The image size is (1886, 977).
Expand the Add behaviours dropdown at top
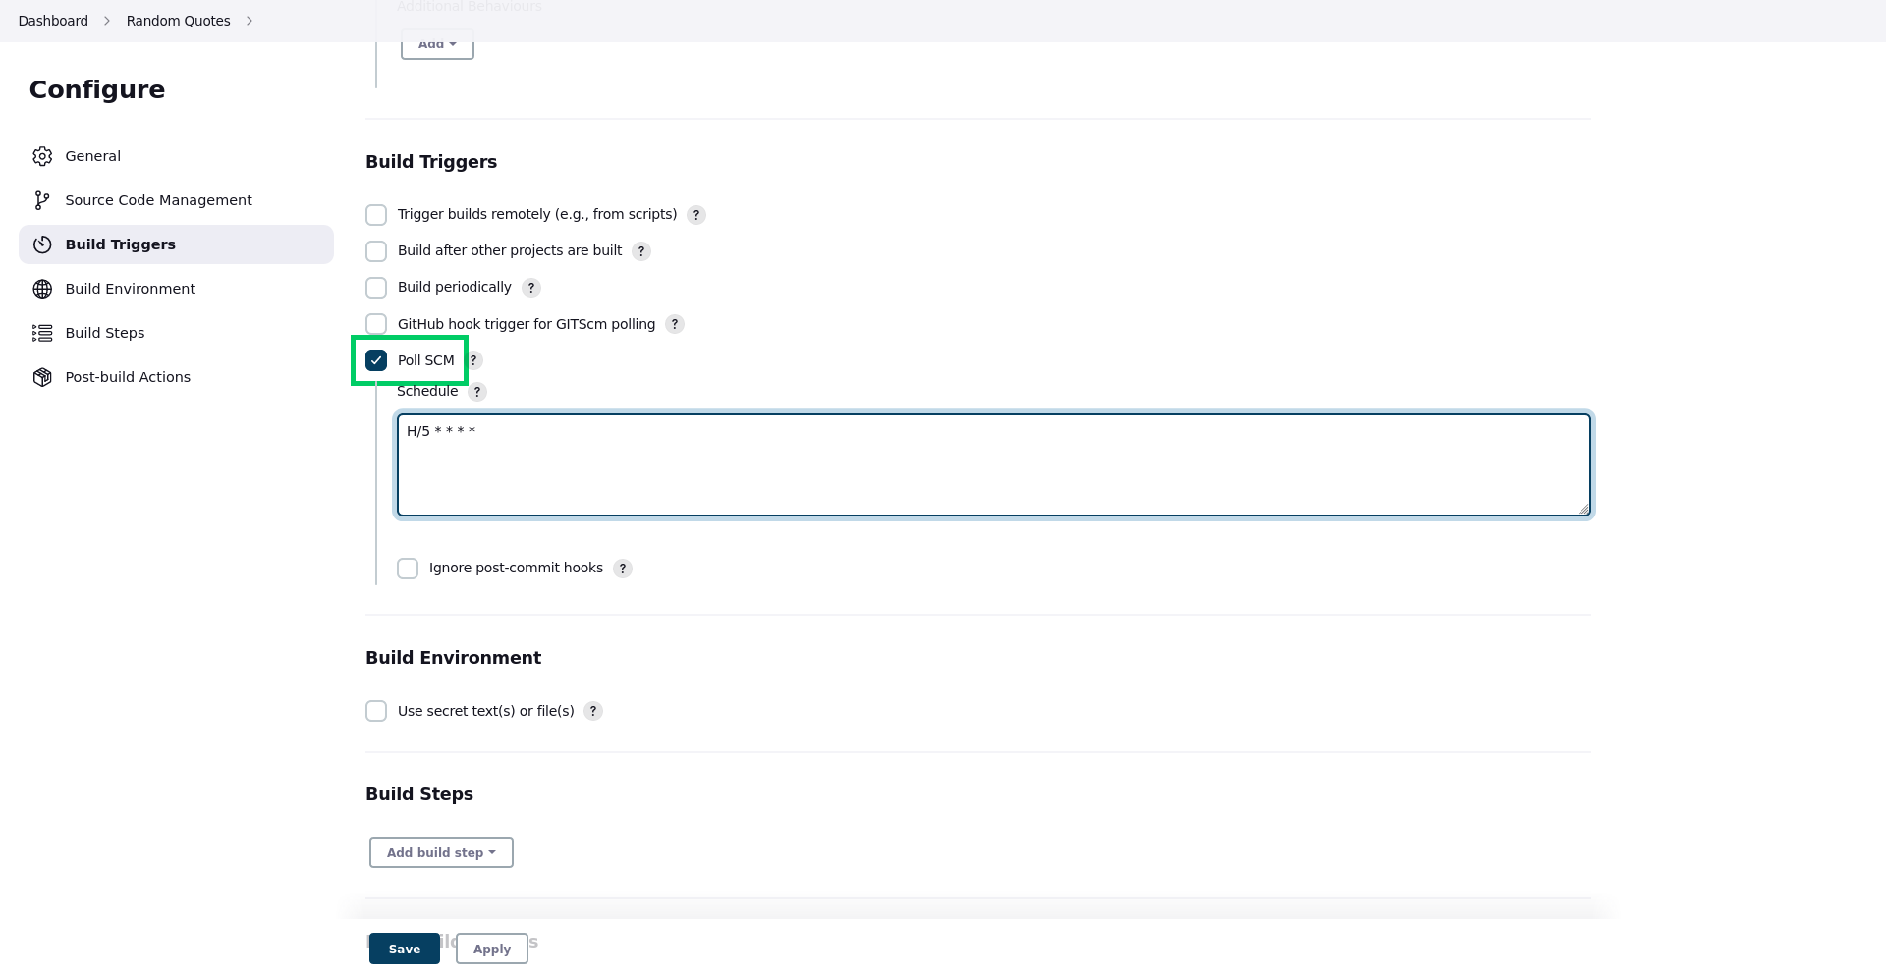(x=437, y=44)
